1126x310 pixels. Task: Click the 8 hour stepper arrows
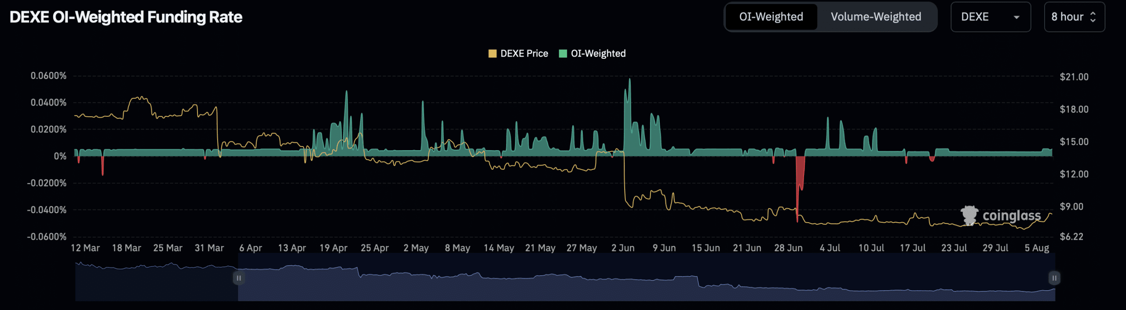[1093, 17]
